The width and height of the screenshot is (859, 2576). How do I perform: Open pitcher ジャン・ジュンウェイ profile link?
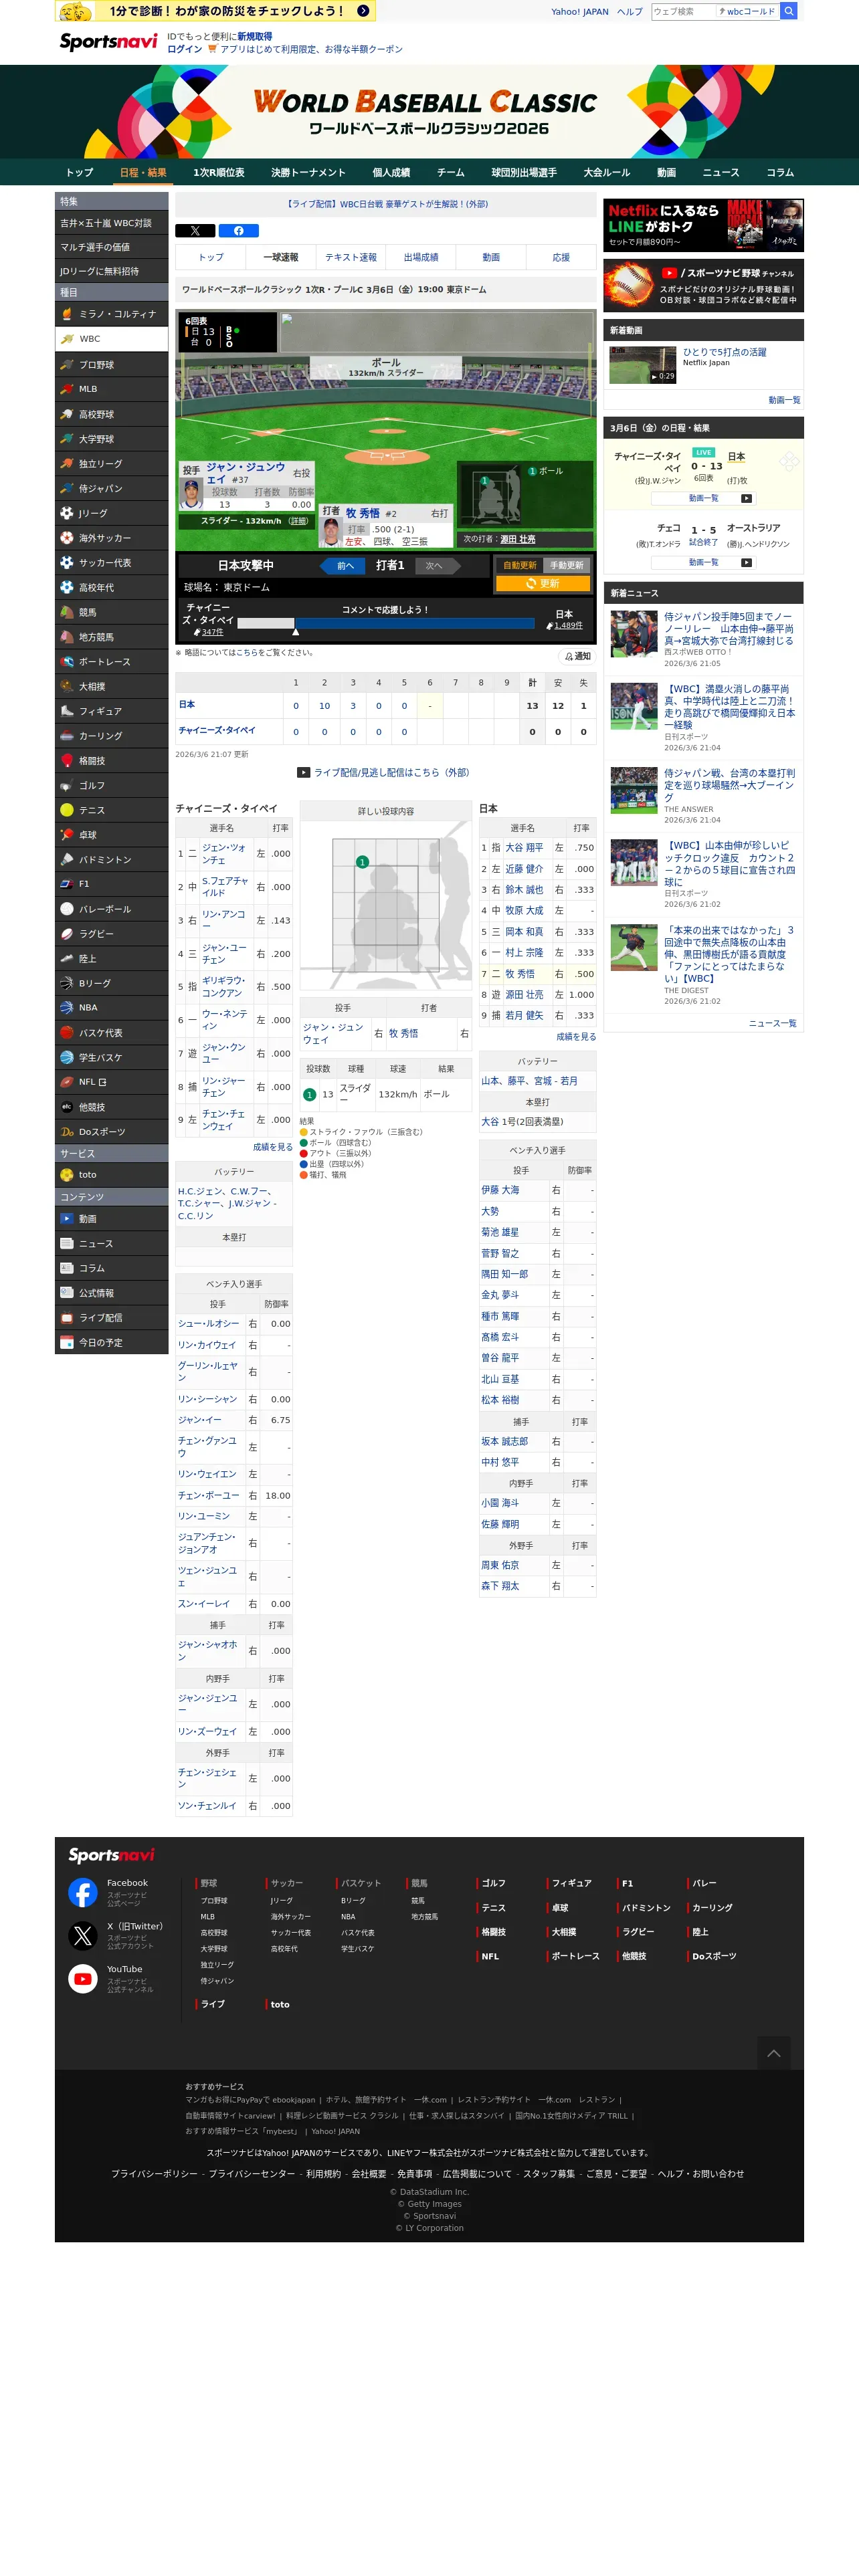[x=333, y=1033]
